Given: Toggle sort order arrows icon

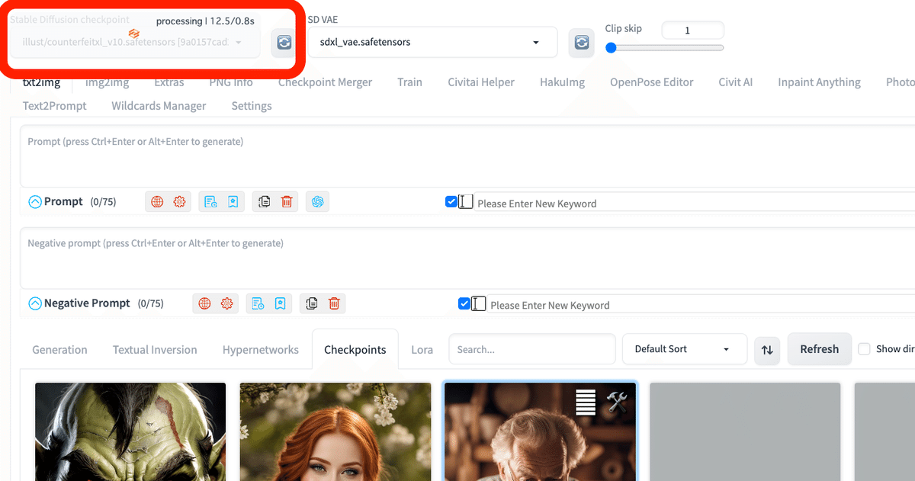Looking at the screenshot, I should click(767, 349).
